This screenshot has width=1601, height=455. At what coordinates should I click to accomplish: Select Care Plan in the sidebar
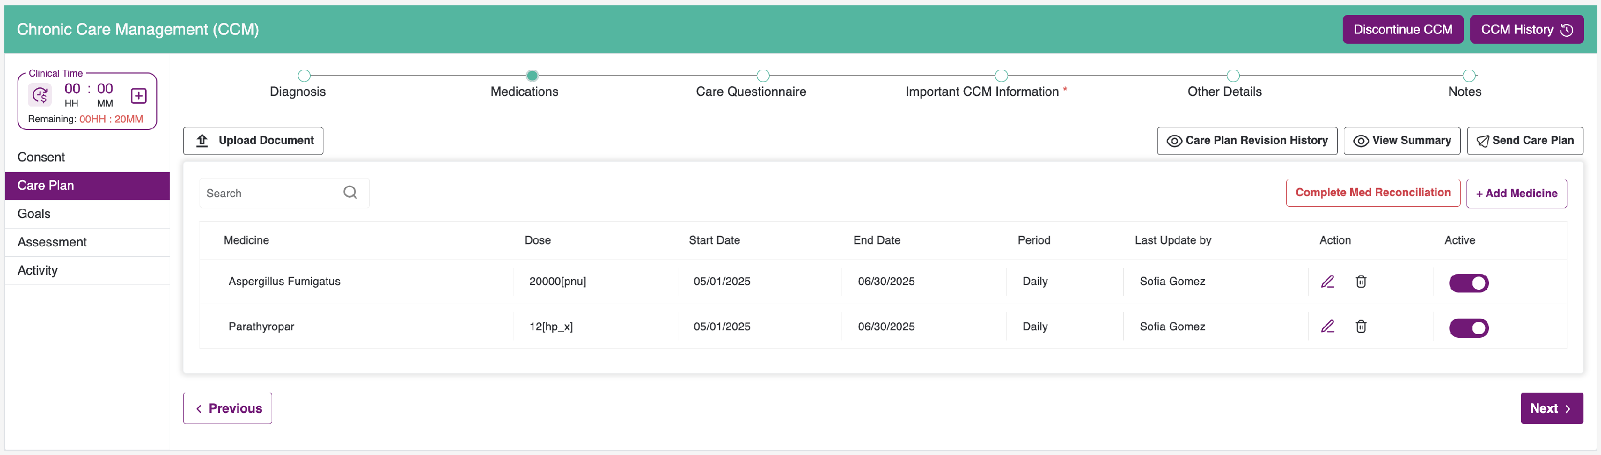pos(87,185)
